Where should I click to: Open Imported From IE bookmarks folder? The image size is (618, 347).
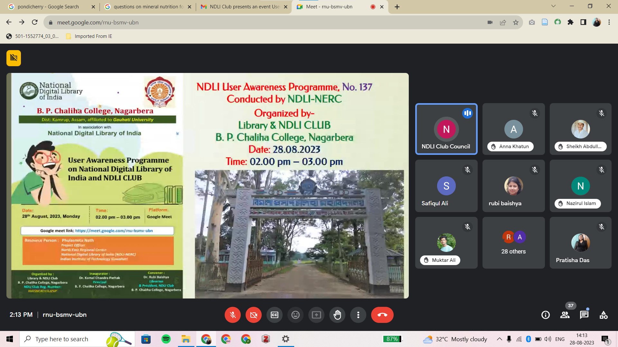[89, 36]
